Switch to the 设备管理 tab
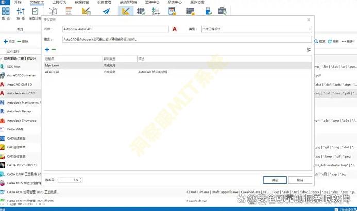The width and height of the screenshot is (357, 211). (104, 2)
